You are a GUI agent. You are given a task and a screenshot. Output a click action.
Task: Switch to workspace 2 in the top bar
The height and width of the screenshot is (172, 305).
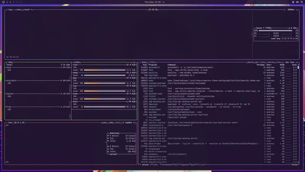tap(10, 2)
